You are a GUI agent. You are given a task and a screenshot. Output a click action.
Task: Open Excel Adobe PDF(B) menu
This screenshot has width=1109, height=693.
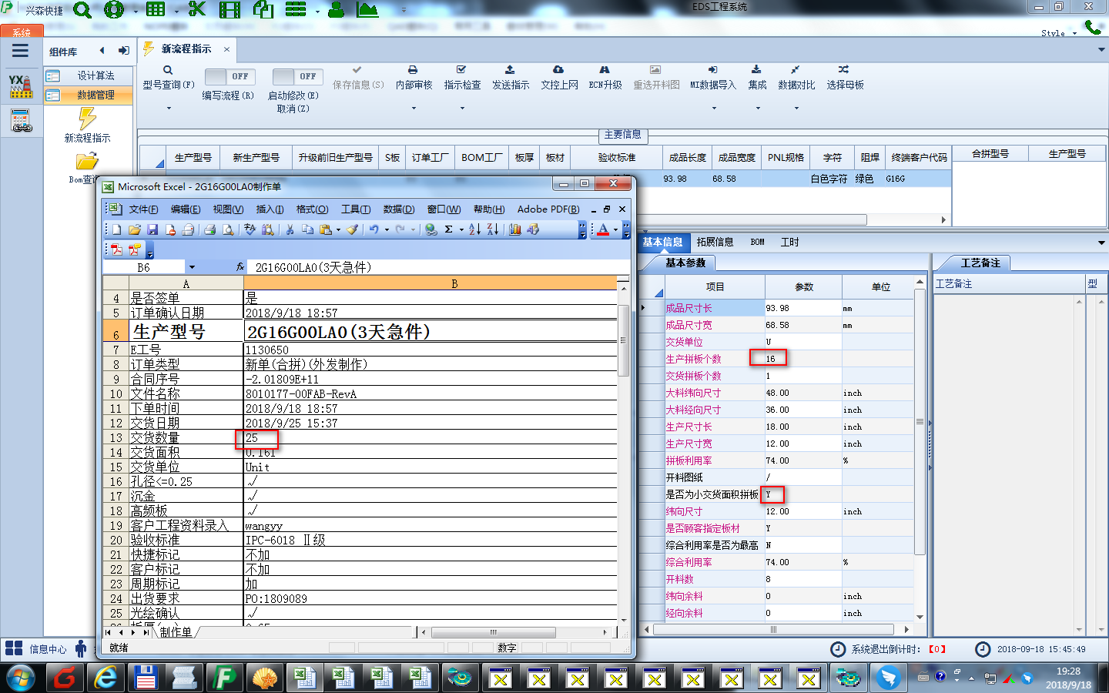548,209
